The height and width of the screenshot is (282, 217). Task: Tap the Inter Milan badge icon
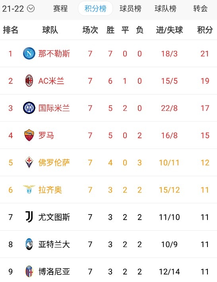29,108
